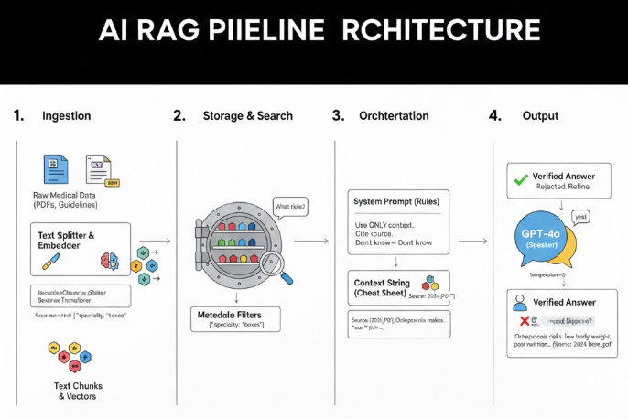Click the colored cubes icon in Context String box
Viewport: 628px width, 419px height.
[430, 283]
